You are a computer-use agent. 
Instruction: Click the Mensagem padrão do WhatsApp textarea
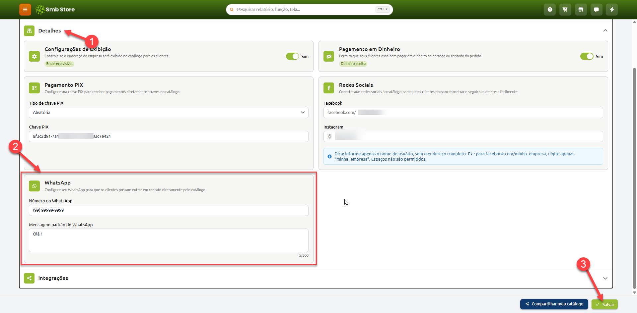click(169, 240)
